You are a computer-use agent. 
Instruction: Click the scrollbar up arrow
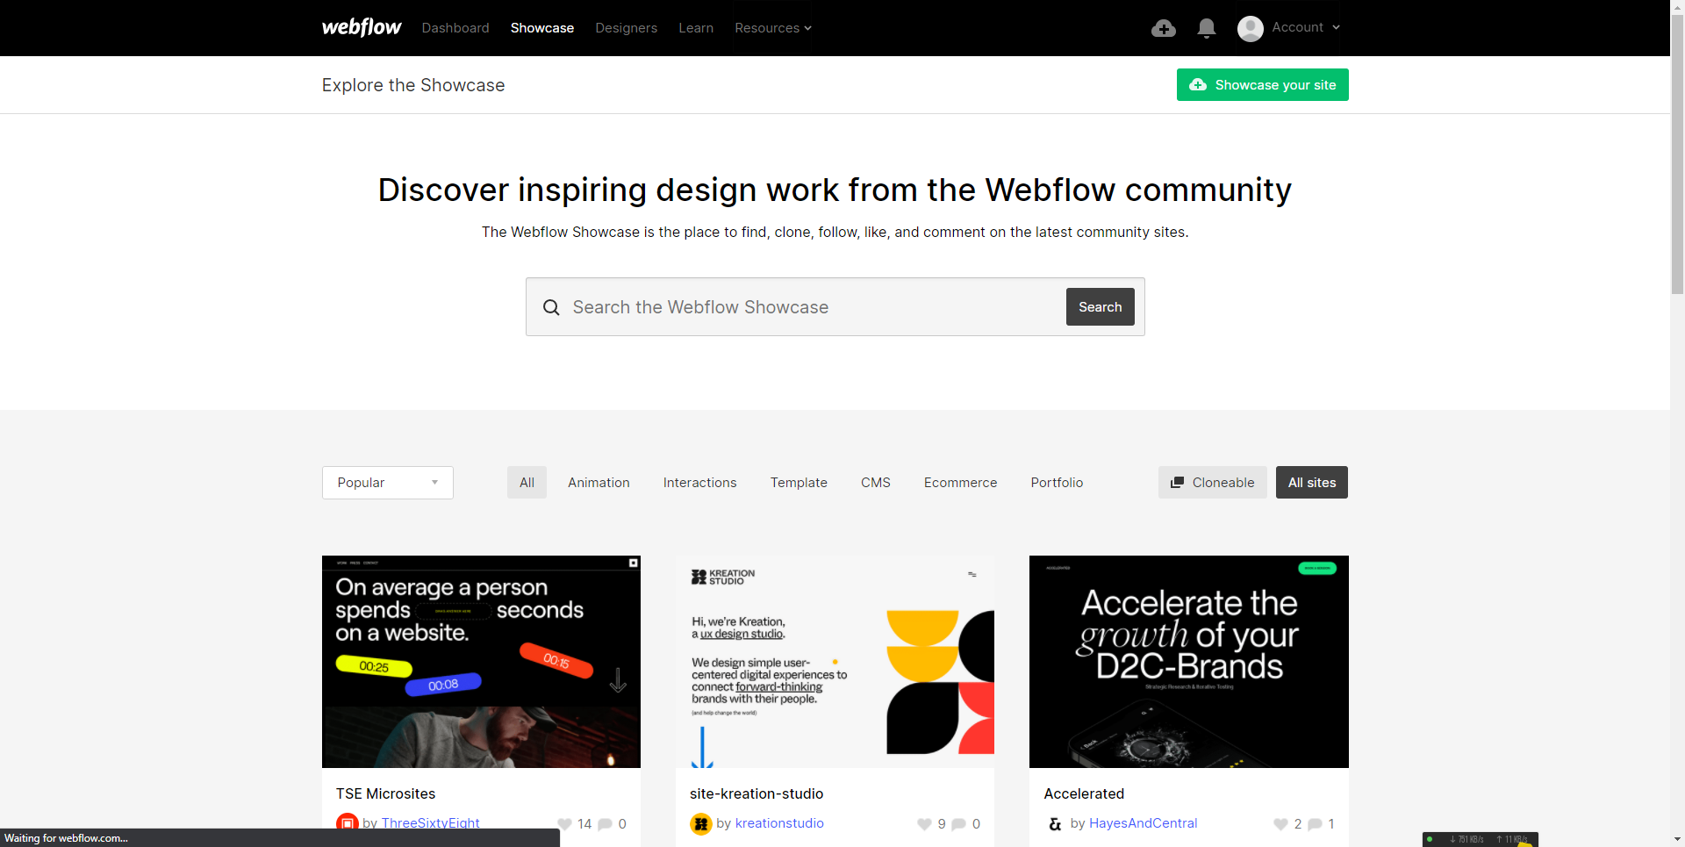coord(1677,6)
